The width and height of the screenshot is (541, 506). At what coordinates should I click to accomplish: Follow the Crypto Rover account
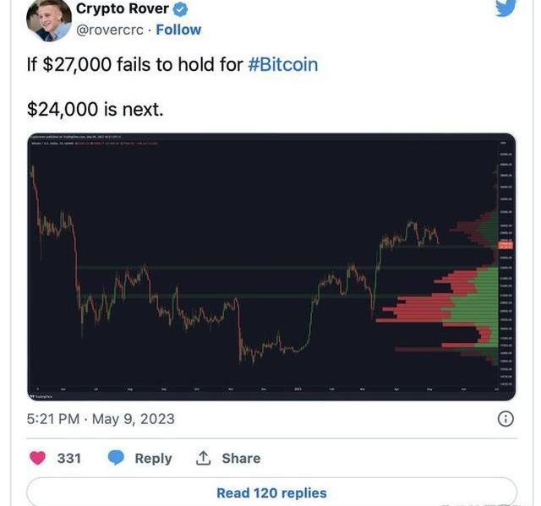(179, 30)
